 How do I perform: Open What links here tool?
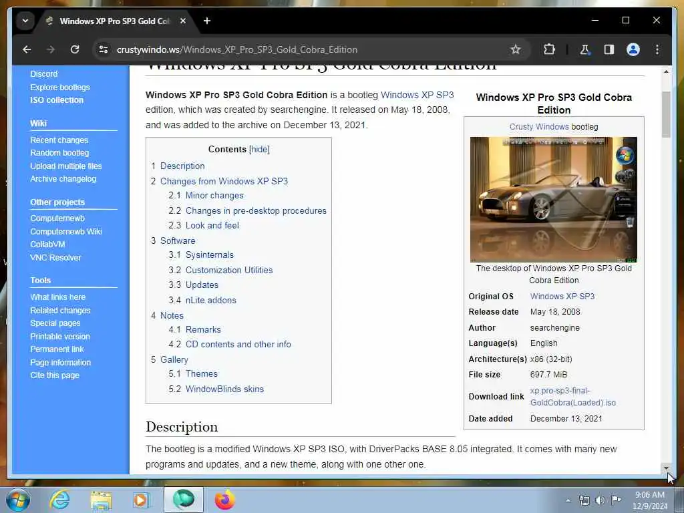click(57, 297)
